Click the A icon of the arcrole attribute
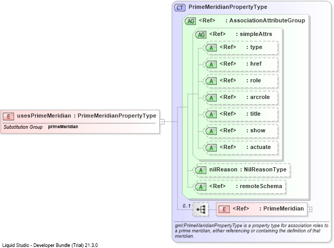 point(211,97)
